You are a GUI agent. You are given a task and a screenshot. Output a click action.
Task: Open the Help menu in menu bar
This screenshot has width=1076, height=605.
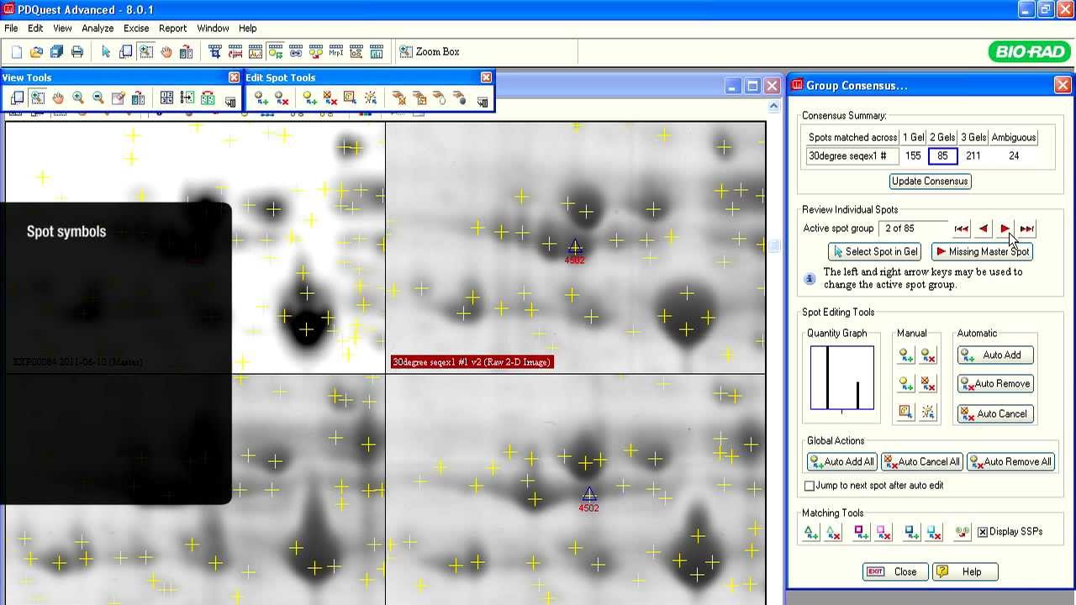click(x=247, y=29)
